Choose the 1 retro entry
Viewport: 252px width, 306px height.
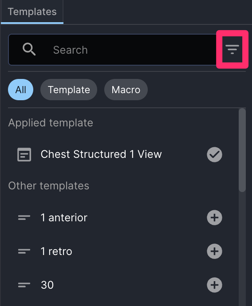pos(56,251)
